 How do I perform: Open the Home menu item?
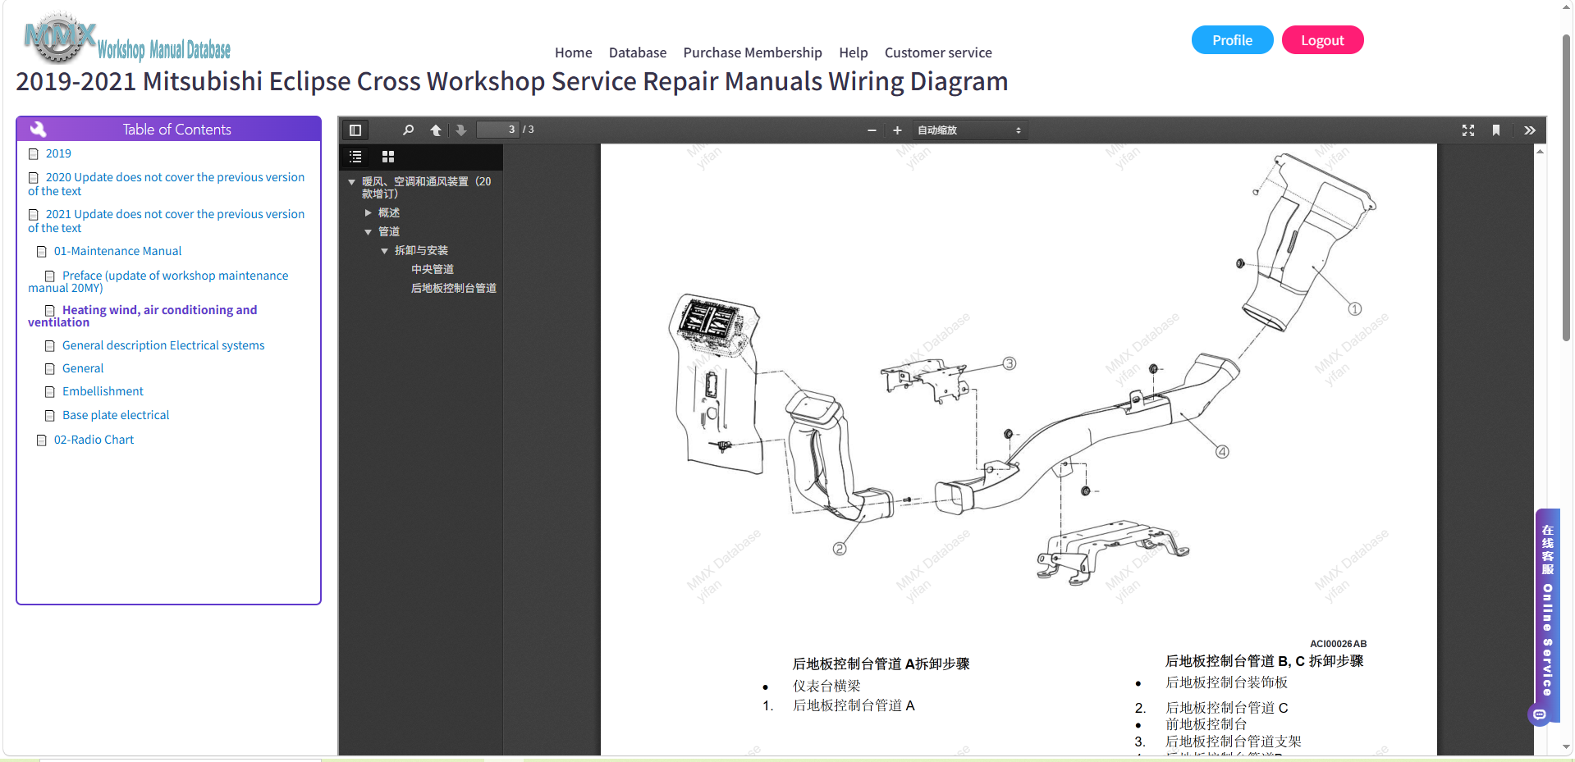[x=573, y=52]
